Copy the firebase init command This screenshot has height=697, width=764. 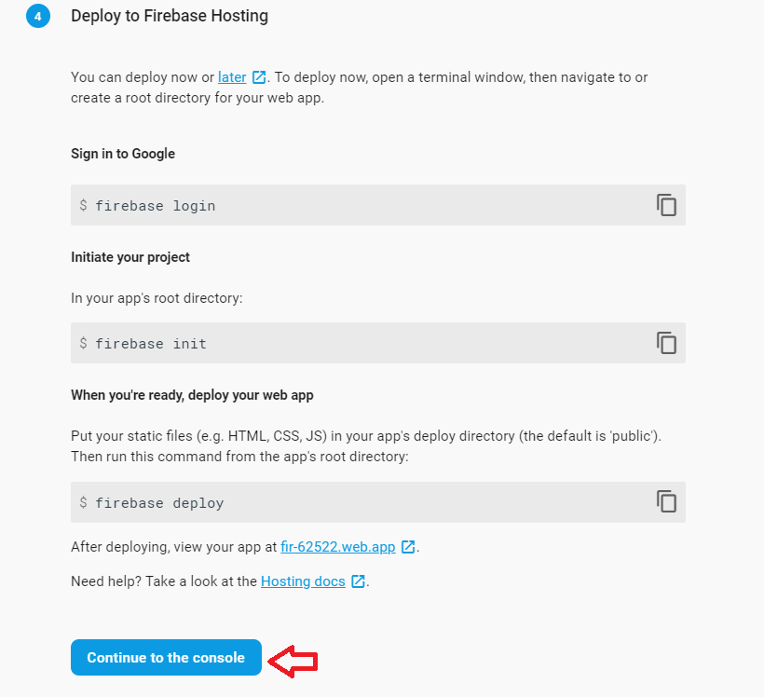click(x=666, y=343)
